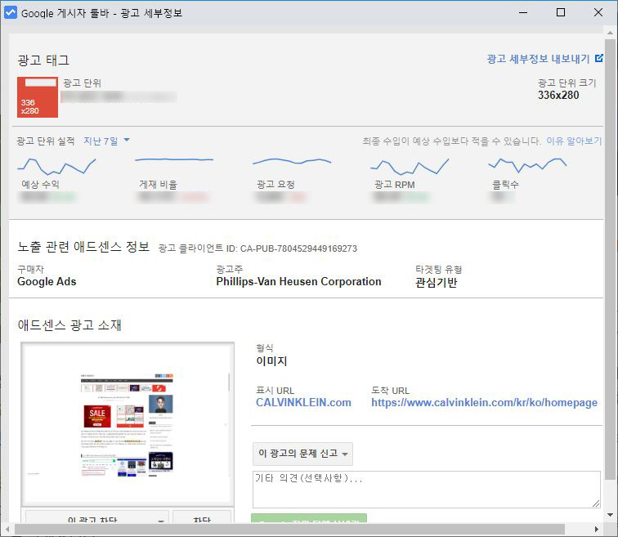Expand the 이 광고의 문제 신고 dropdown
Image resolution: width=618 pixels, height=537 pixels.
click(302, 454)
